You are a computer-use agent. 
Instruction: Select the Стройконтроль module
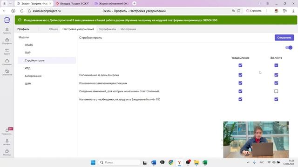tap(47, 60)
